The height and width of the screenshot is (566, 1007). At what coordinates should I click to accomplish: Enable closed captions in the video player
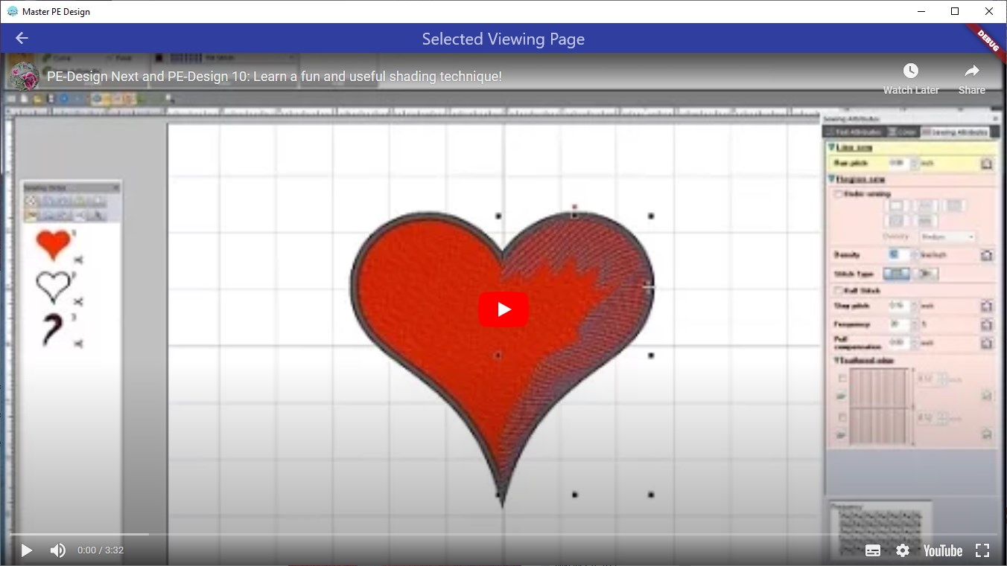point(871,550)
